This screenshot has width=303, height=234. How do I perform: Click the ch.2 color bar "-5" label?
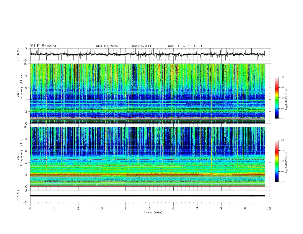282,161
